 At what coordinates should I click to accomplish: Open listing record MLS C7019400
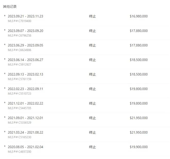click(x=20, y=21)
